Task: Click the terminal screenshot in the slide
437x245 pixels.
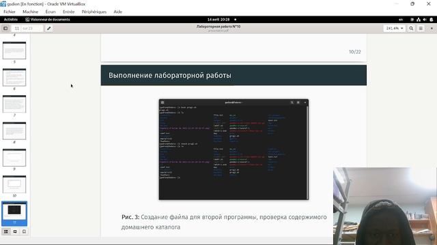Action: tap(234, 149)
